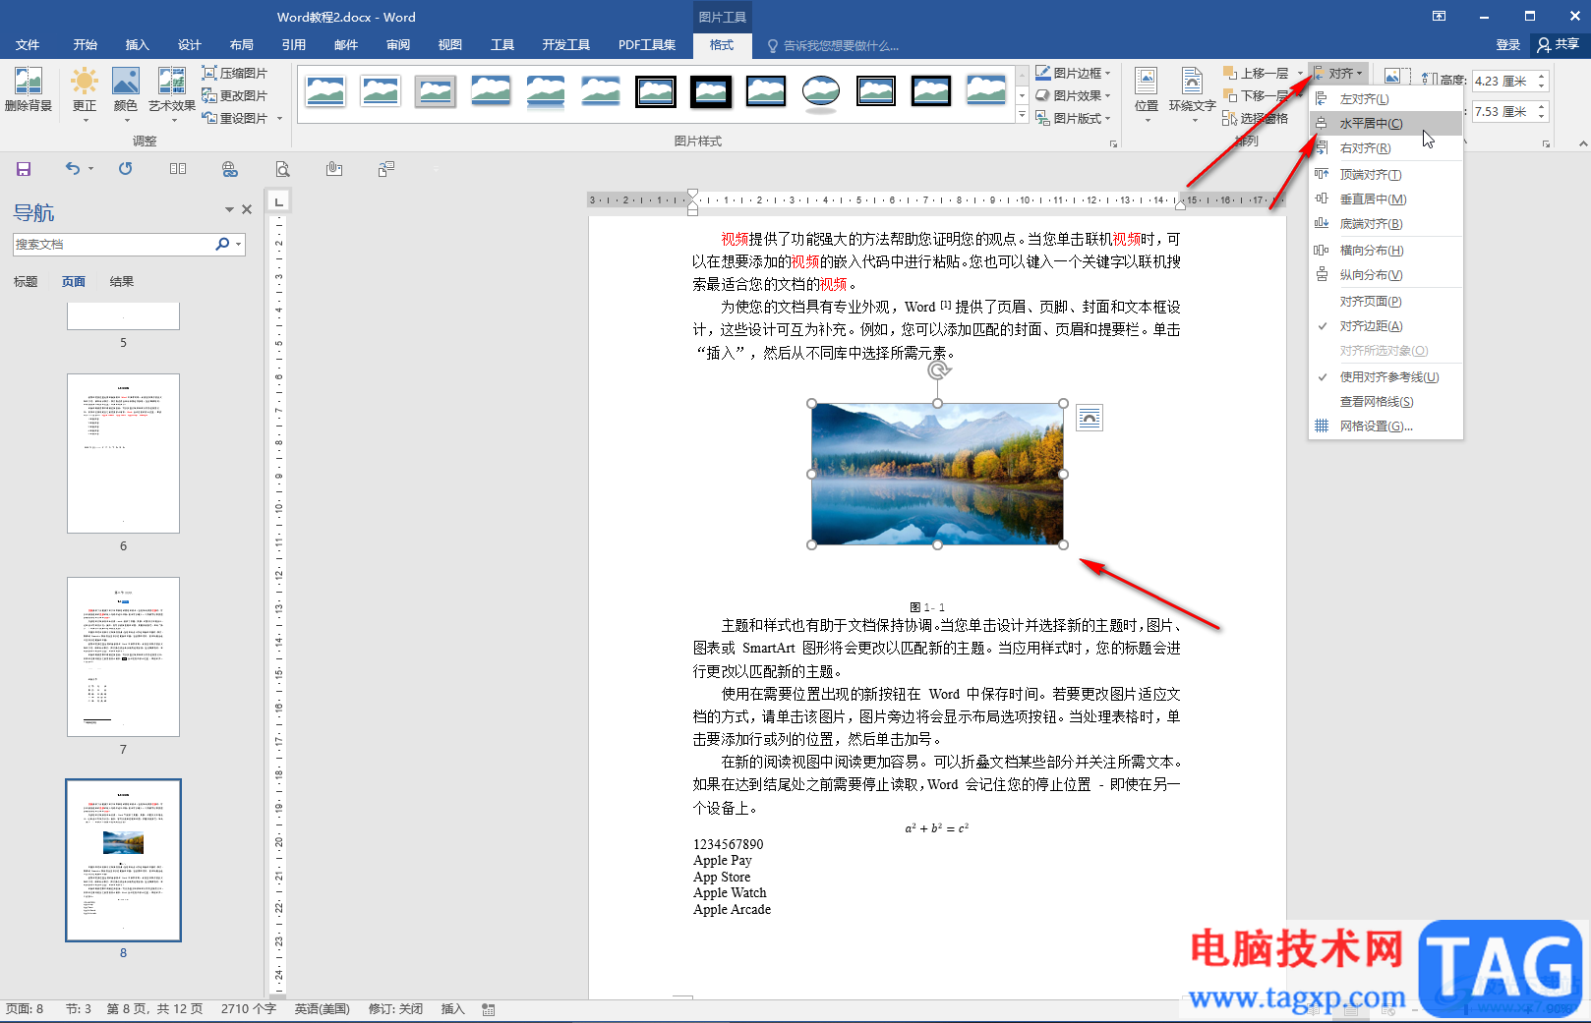
Task: Select Align Top (顶端对齐)
Action: (1385, 175)
